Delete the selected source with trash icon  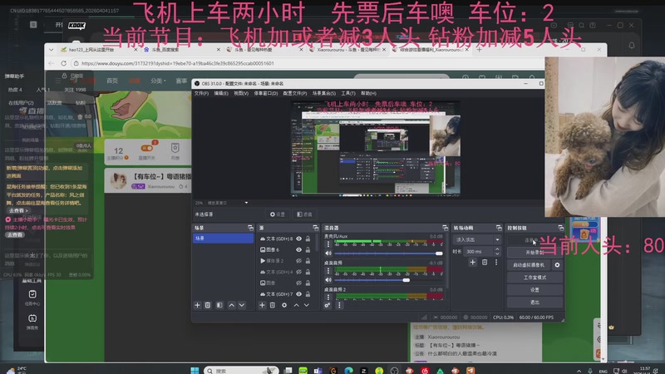273,305
